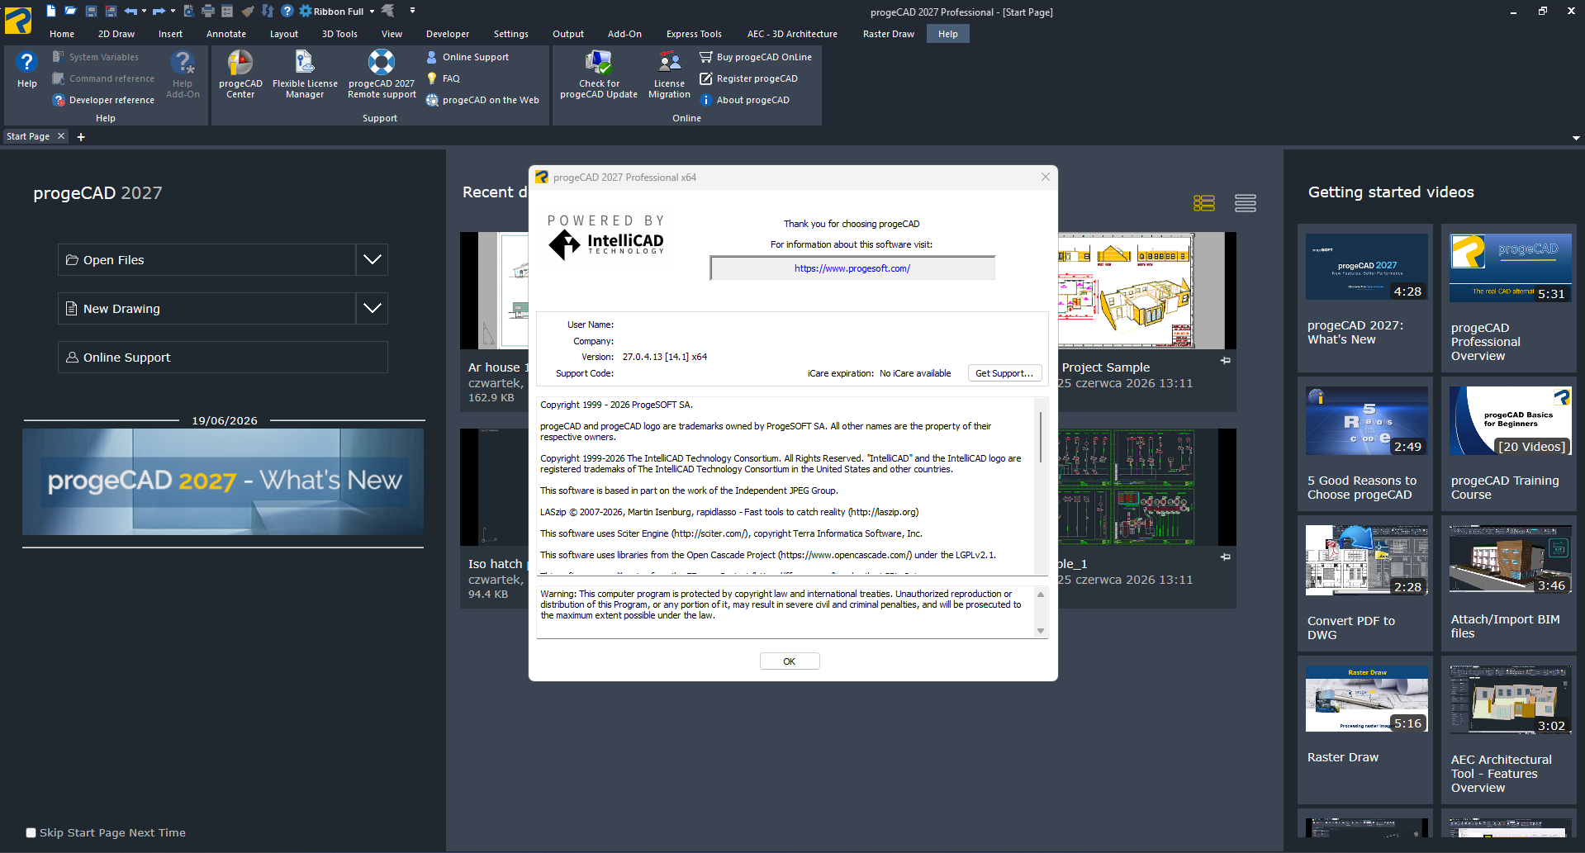Play the Attach/Import BIM files video

(x=1510, y=559)
